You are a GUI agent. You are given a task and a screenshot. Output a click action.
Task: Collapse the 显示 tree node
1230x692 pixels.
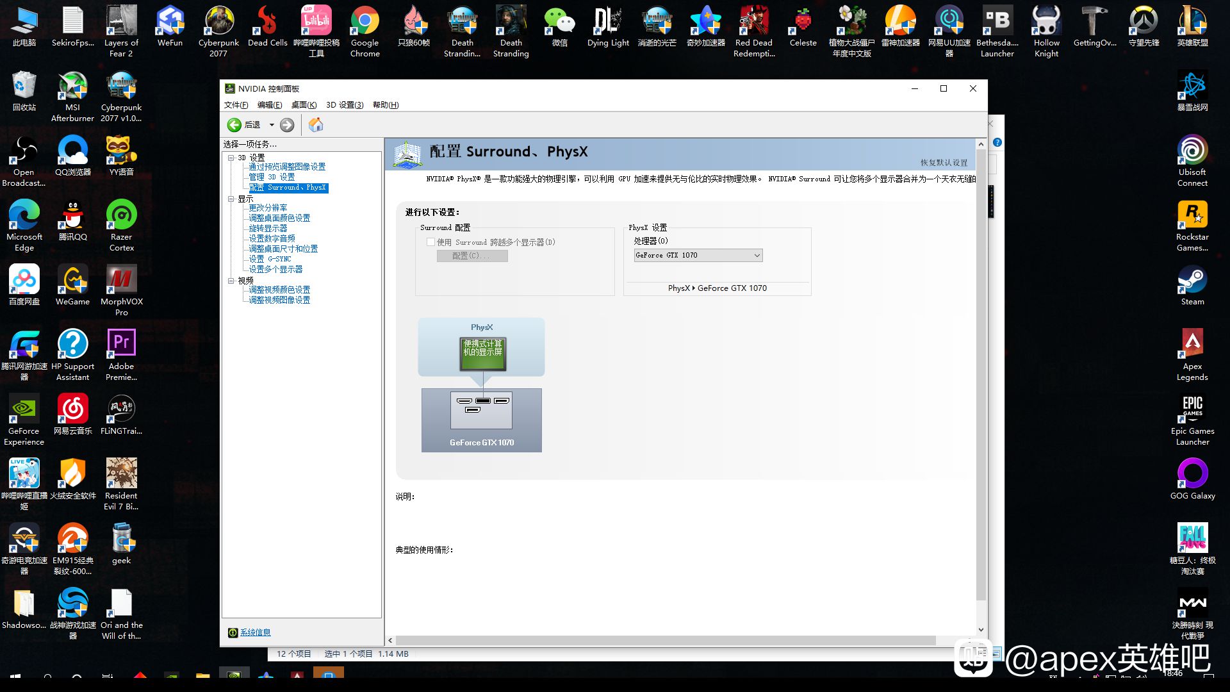pyautogui.click(x=231, y=199)
